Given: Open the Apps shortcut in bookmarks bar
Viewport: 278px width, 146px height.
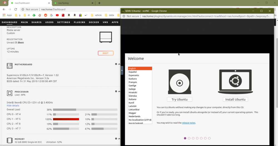Looking at the screenshot, I should tap(7, 15).
